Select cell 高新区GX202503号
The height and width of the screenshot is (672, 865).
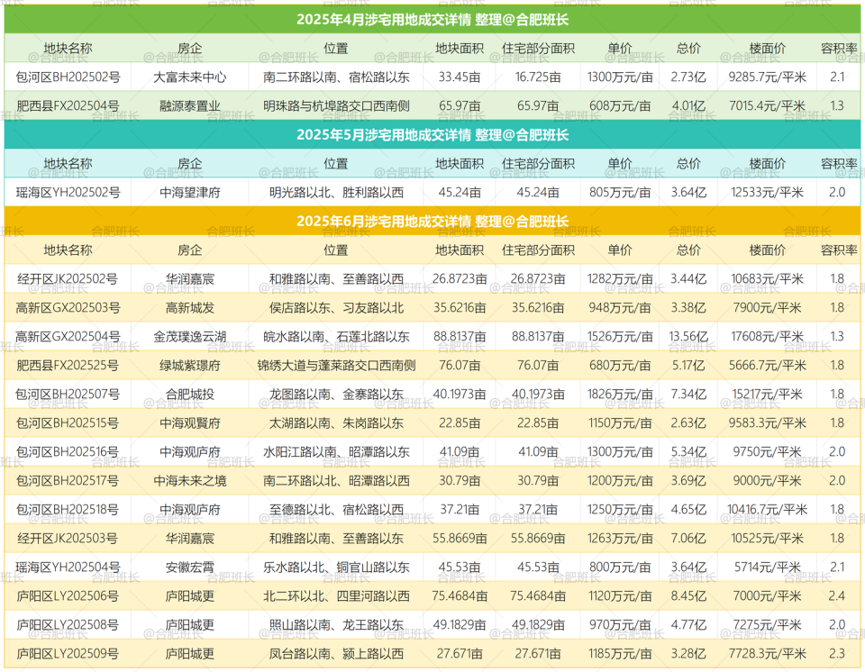coord(68,308)
